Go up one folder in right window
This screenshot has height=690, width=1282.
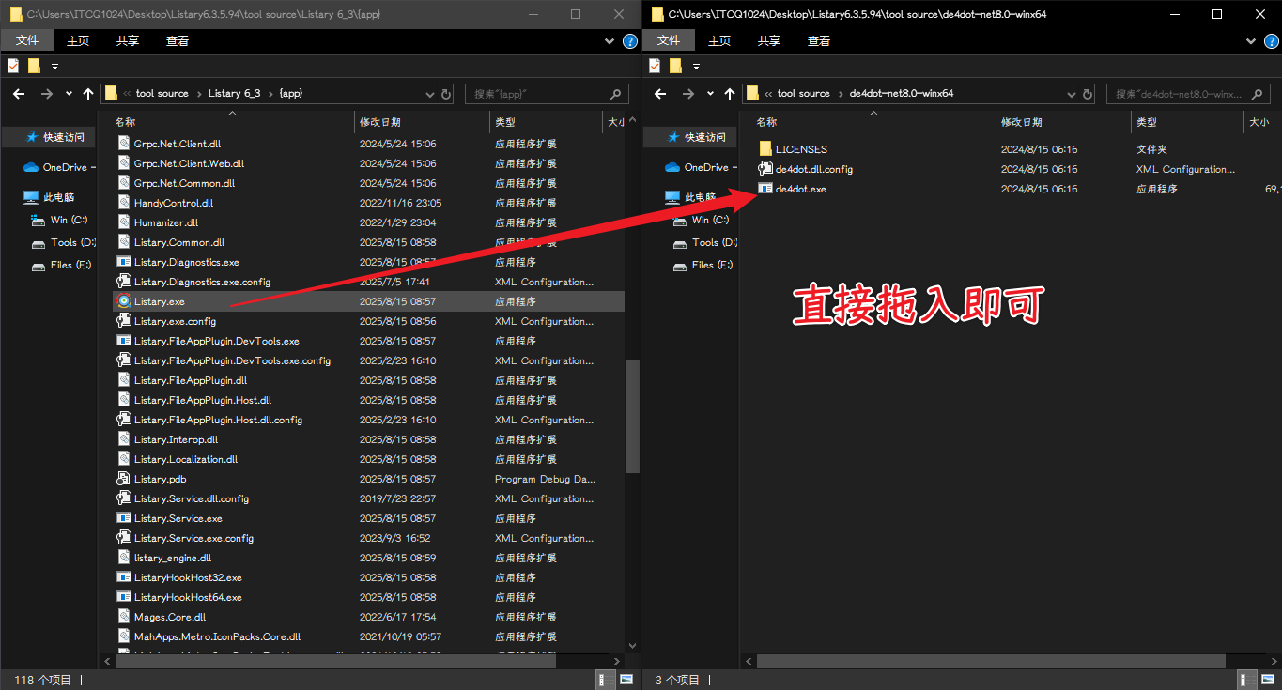tap(730, 94)
